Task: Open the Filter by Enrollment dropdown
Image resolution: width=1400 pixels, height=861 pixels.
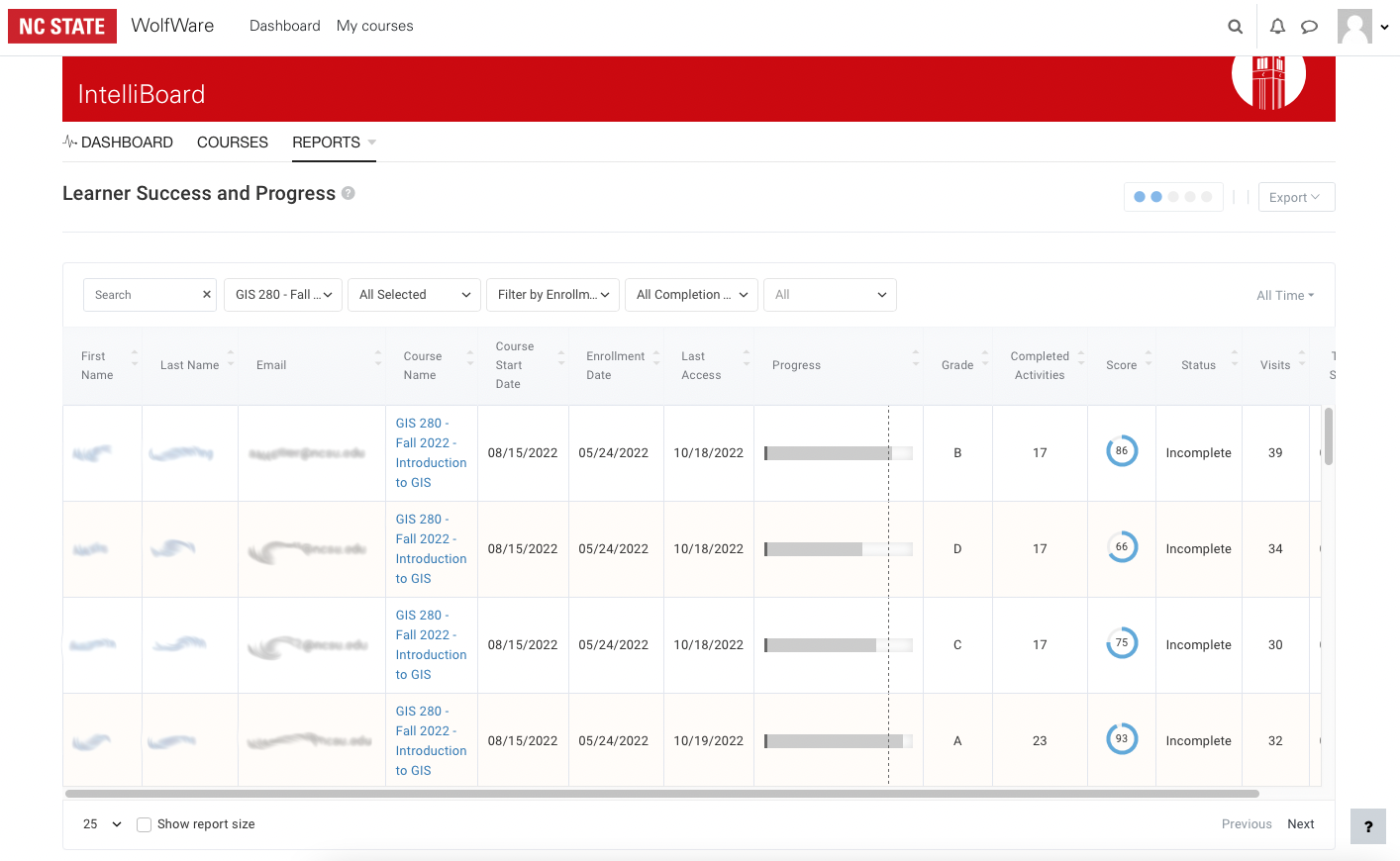Action: pos(552,295)
